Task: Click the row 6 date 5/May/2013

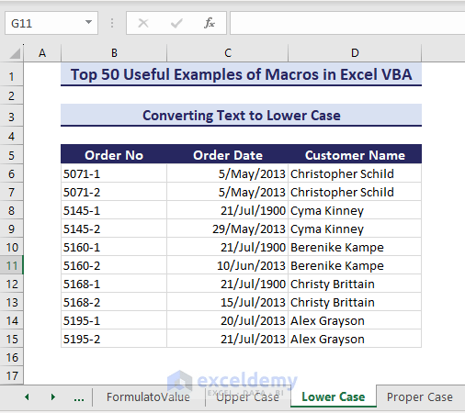Action: (228, 173)
